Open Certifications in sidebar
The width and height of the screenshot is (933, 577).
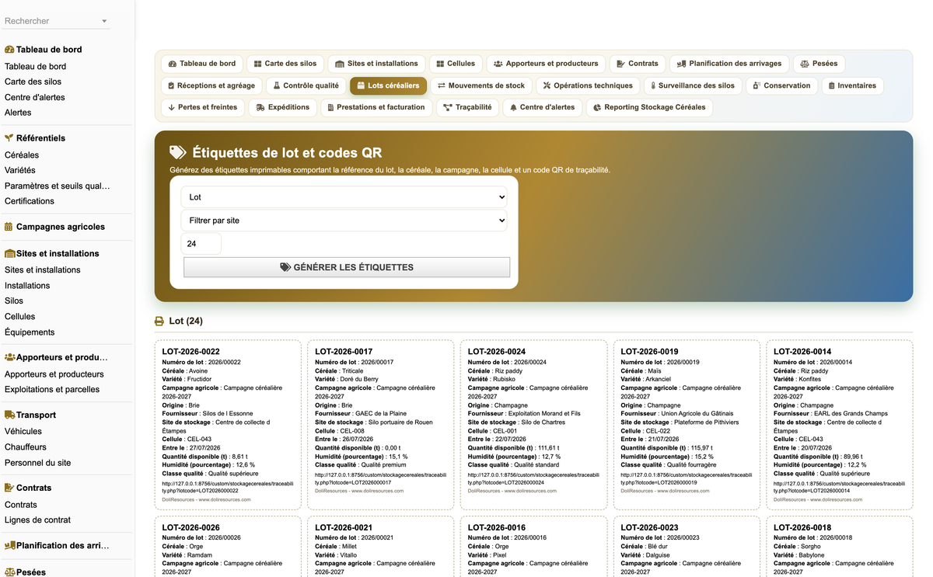pos(30,201)
